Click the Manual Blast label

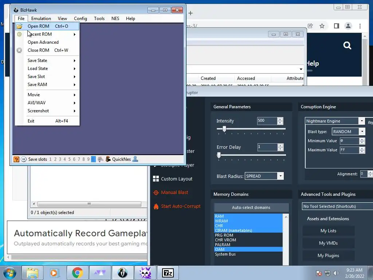pos(174,192)
